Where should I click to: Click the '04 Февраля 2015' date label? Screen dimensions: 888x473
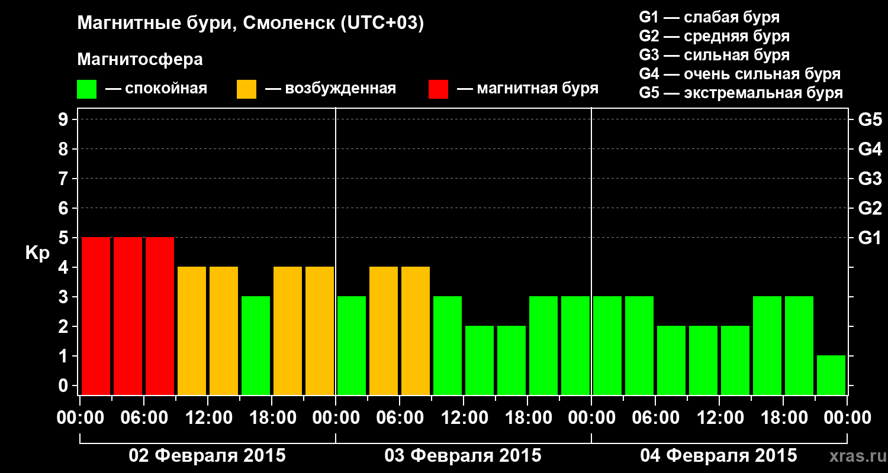tap(719, 456)
